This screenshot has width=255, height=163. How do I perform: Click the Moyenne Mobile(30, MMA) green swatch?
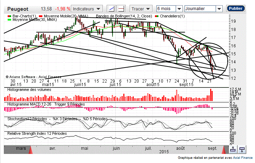[x=9, y=20]
